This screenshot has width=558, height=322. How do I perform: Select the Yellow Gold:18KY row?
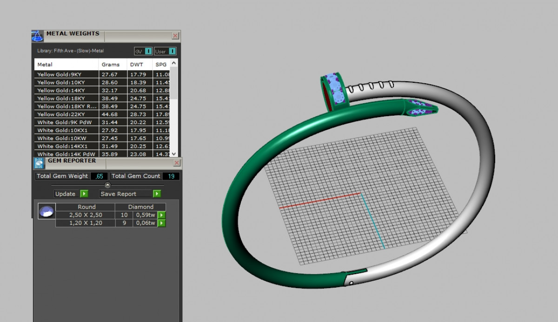tap(66, 99)
